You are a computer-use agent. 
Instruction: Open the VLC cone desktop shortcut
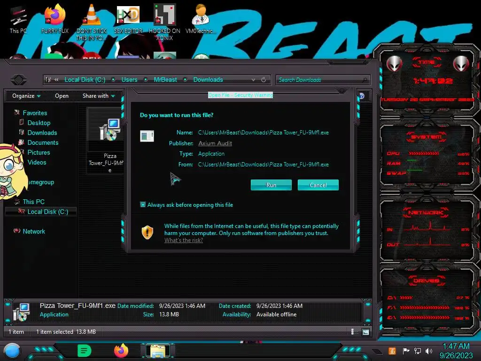[x=92, y=22]
